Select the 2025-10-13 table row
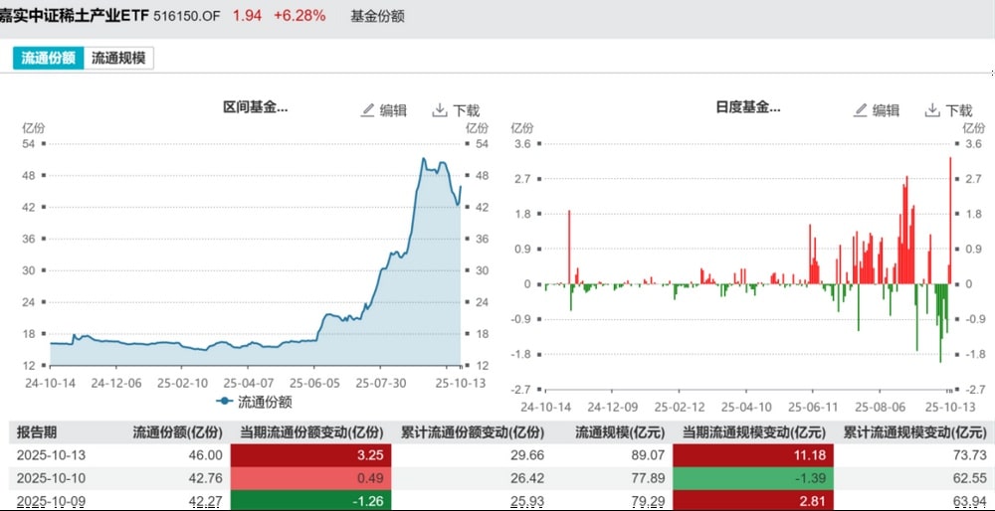Image resolution: width=995 pixels, height=511 pixels. 51,454
